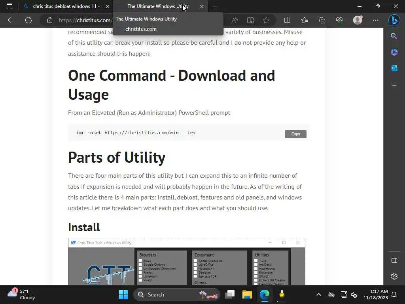Start Read aloud for this page

(235, 20)
